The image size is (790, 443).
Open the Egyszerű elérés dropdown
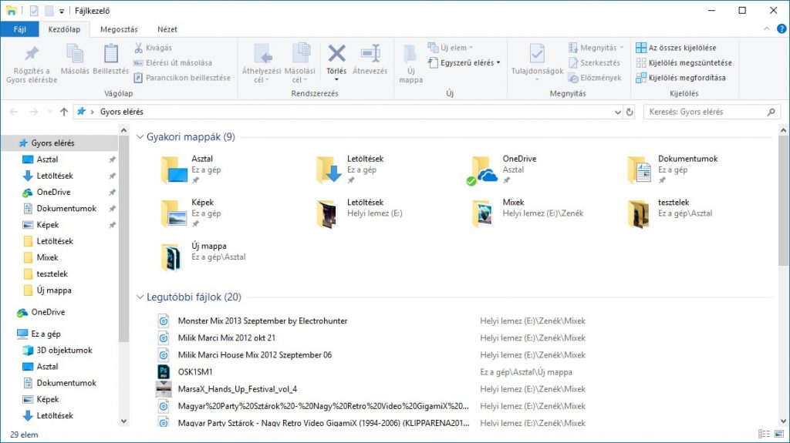coord(464,63)
